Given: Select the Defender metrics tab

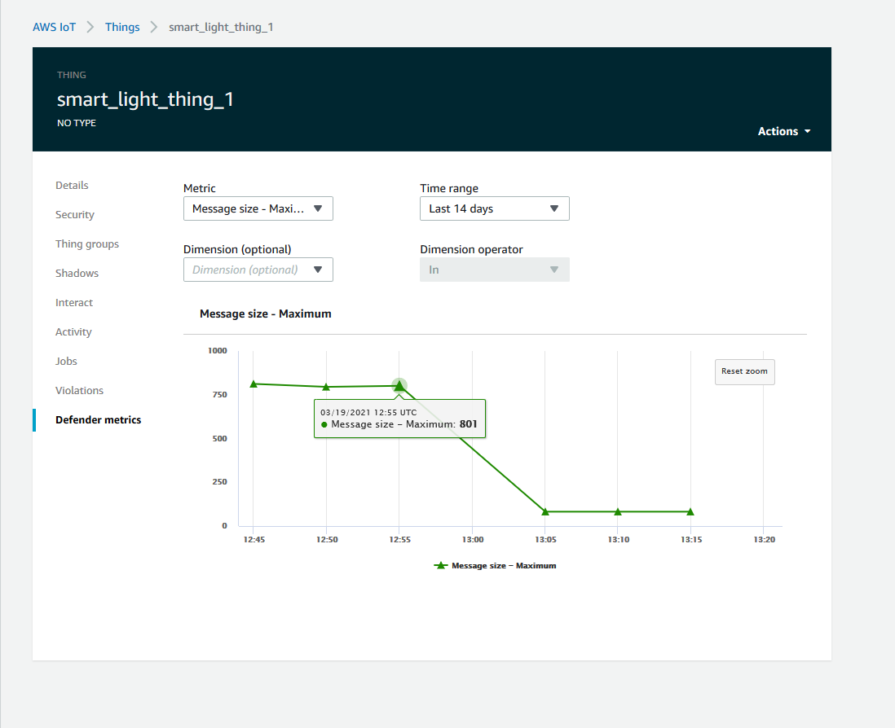Looking at the screenshot, I should [x=98, y=419].
